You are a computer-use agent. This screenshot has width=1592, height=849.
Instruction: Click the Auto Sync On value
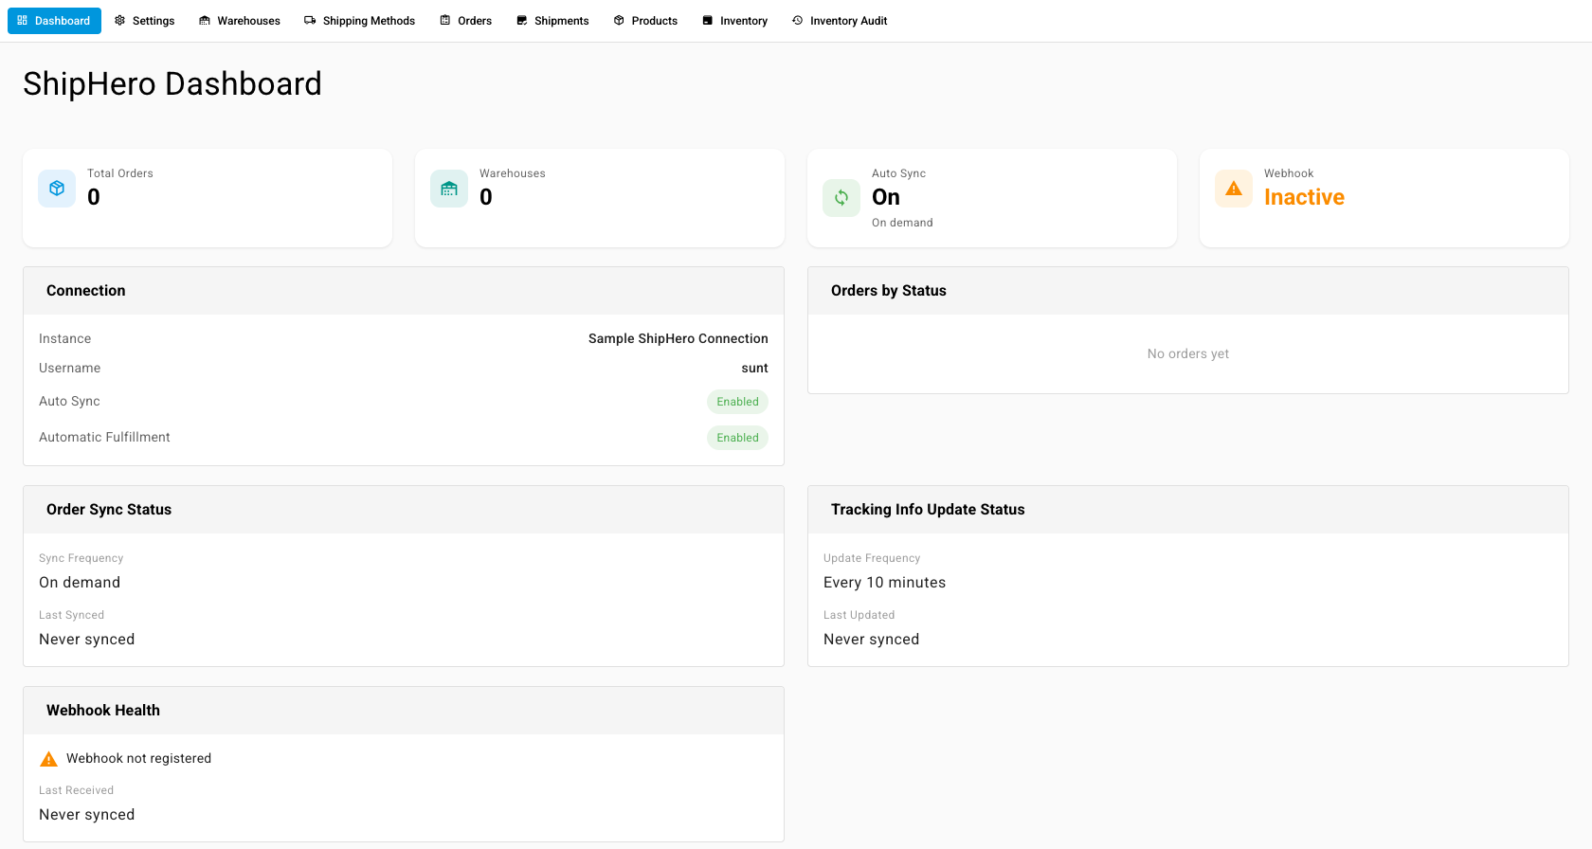(x=886, y=197)
